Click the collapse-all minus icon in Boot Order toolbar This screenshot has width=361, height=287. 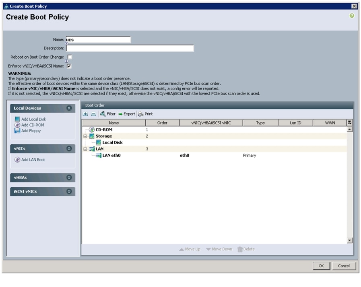(93, 114)
